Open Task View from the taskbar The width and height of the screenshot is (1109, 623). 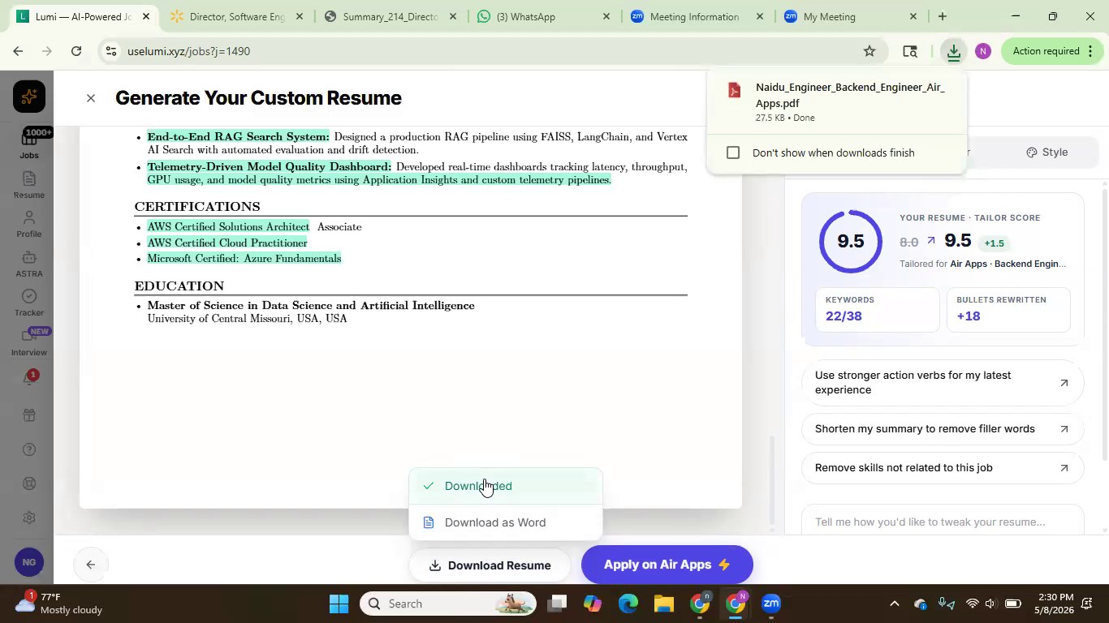(x=556, y=604)
